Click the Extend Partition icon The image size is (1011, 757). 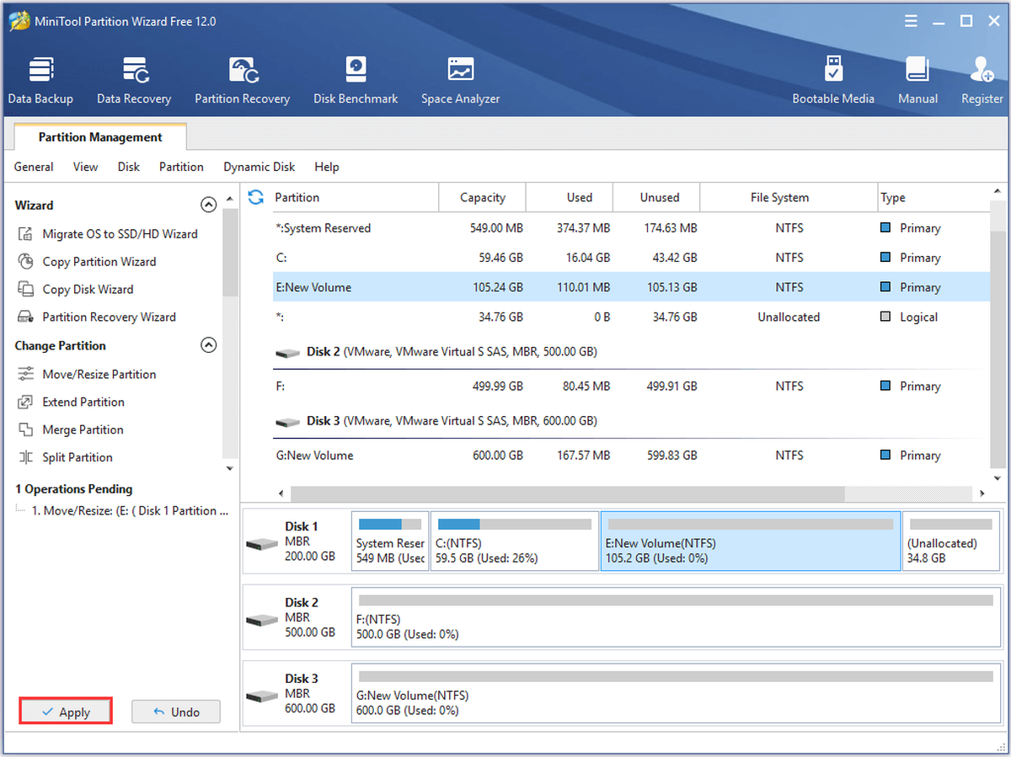(x=25, y=402)
